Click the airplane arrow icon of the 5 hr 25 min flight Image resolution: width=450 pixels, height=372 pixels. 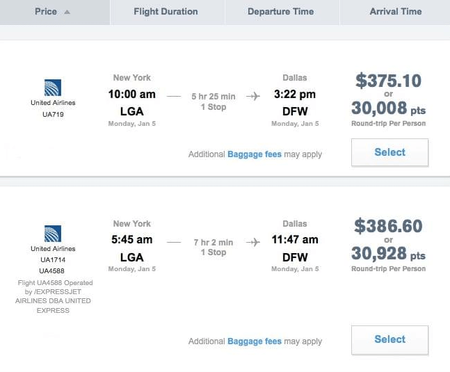click(x=253, y=96)
